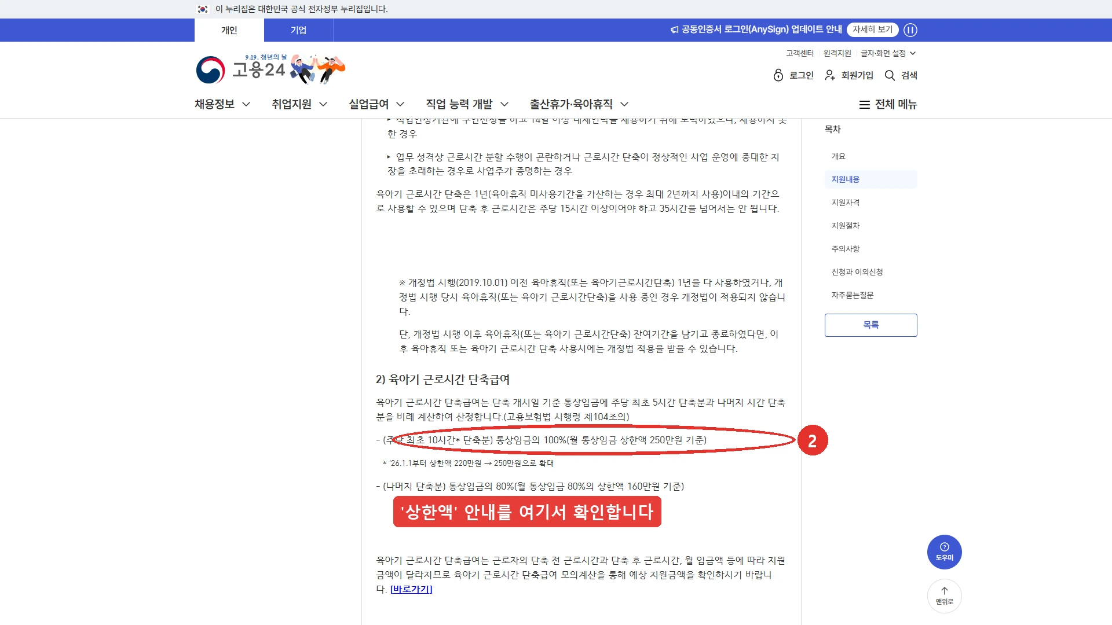1112x625 pixels.
Task: Click the footnote about '26.1.1부터 상한액 확대
Action: (468, 463)
